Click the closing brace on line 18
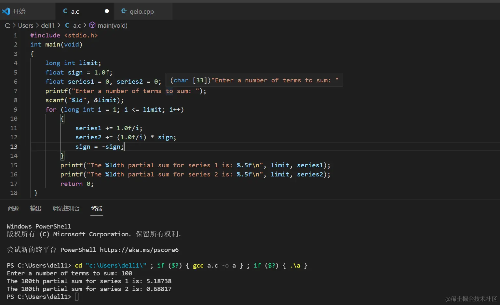This screenshot has height=305, width=500. pos(36,193)
